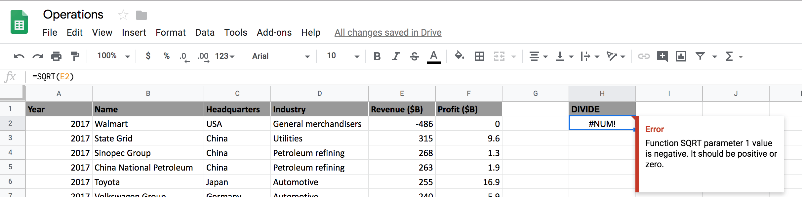Screen dimensions: 802x197
Task: Open text rotation dropdown
Action: tap(616, 56)
